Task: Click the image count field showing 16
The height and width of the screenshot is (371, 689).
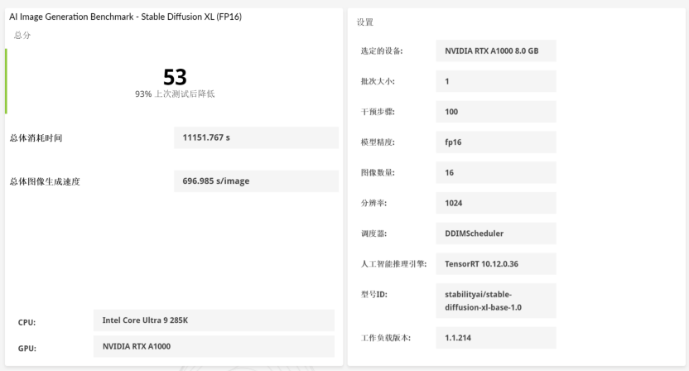Action: click(495, 172)
